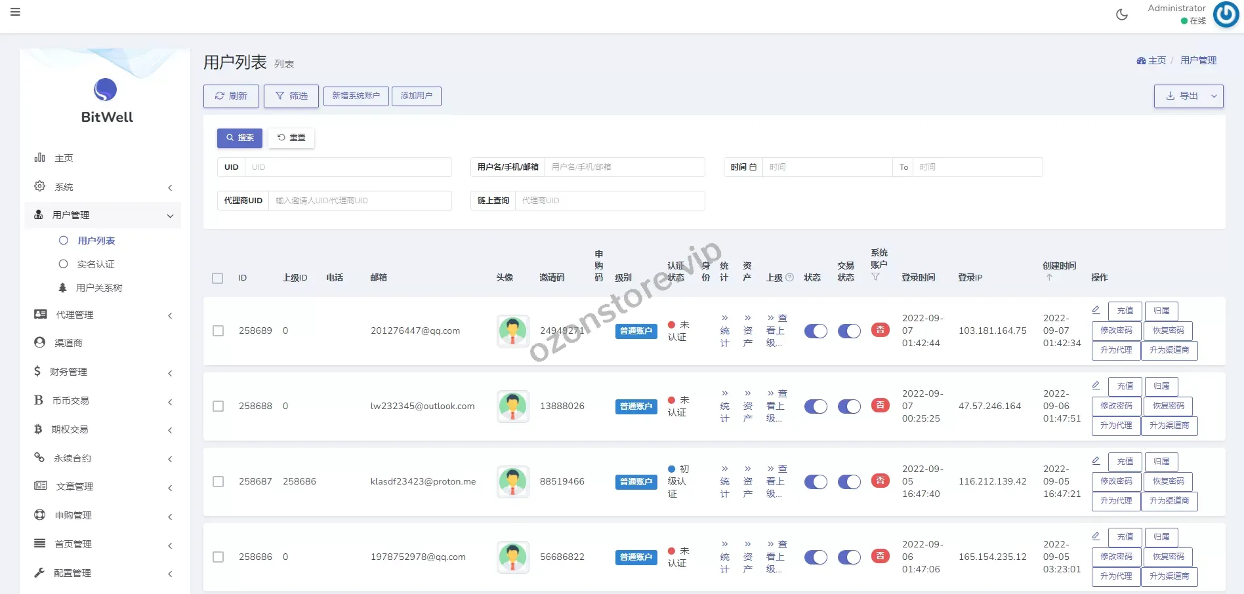Image resolution: width=1244 pixels, height=594 pixels.
Task: Check the checkbox for user 258688
Action: (218, 406)
